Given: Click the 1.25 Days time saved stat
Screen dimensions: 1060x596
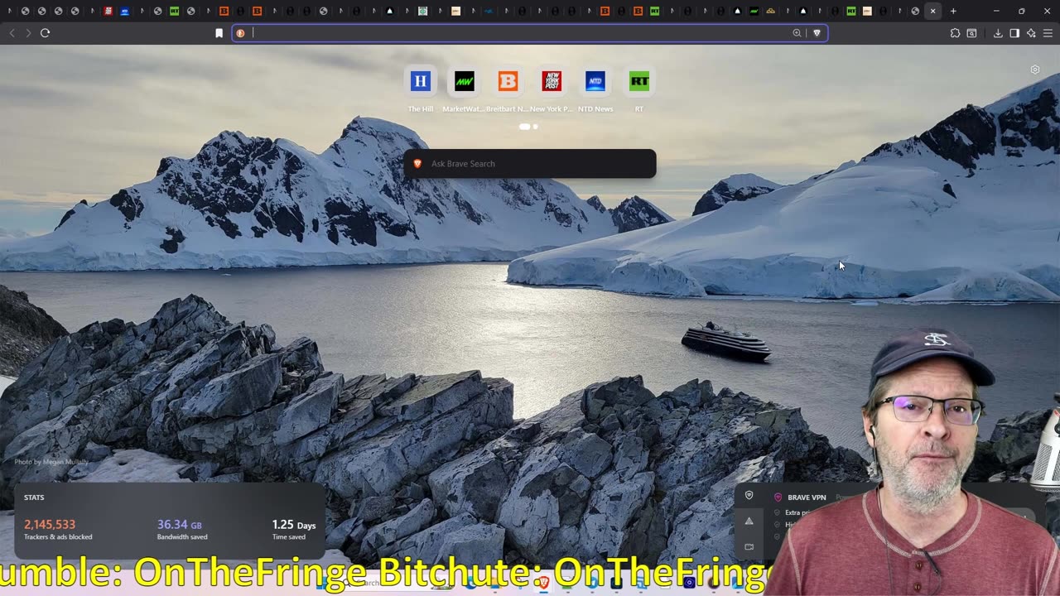Looking at the screenshot, I should tap(294, 525).
